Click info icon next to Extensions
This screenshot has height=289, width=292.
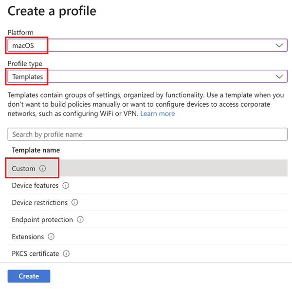click(x=51, y=237)
